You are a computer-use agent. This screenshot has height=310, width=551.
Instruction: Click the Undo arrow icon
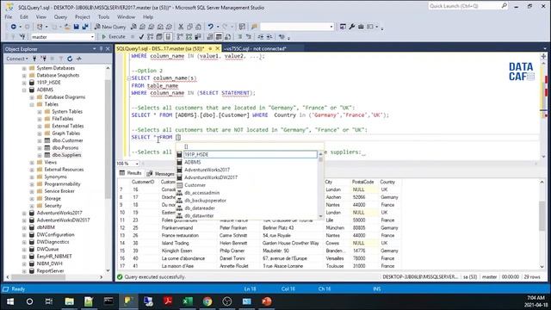pyautogui.click(x=210, y=27)
